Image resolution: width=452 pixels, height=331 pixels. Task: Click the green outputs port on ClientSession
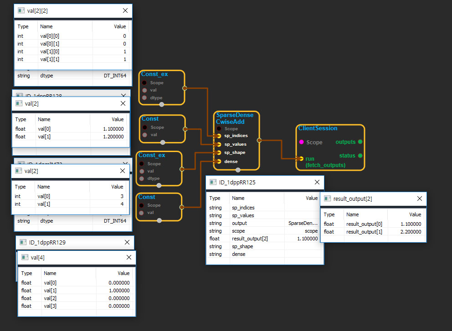click(360, 142)
